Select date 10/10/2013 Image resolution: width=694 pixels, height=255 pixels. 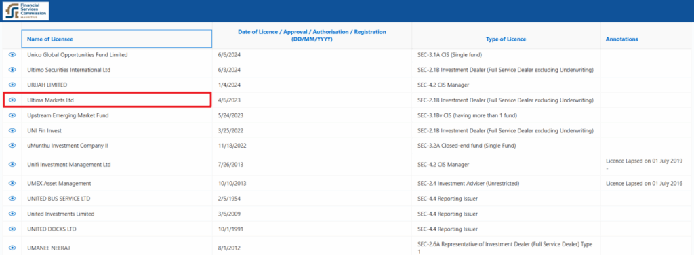(x=232, y=183)
